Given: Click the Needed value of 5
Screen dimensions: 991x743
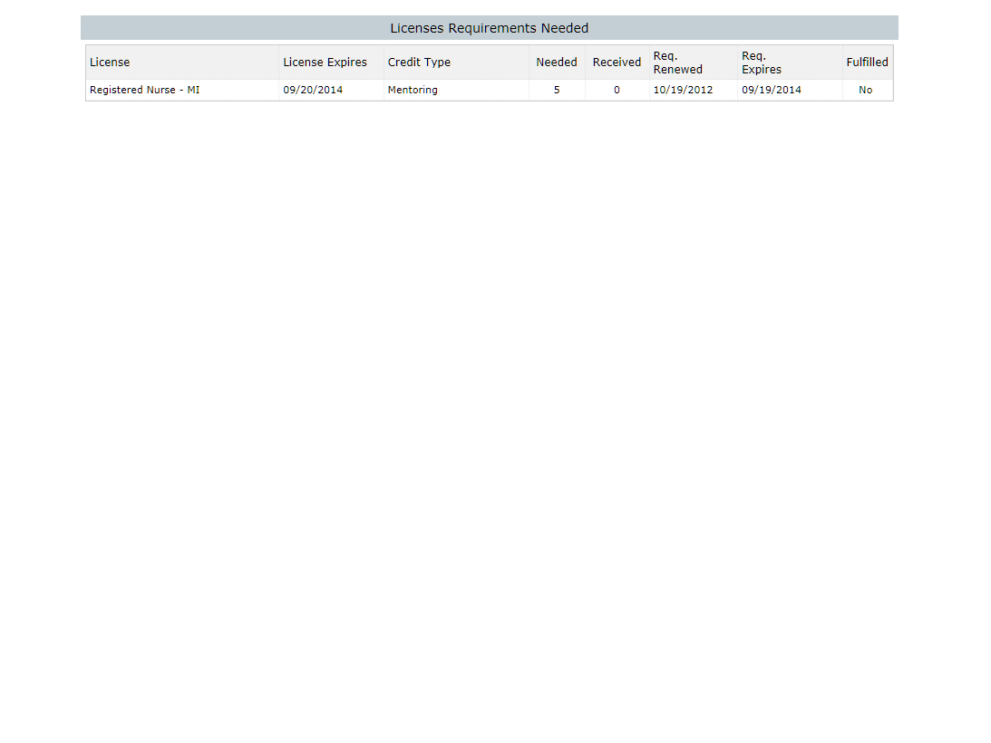Looking at the screenshot, I should [557, 90].
